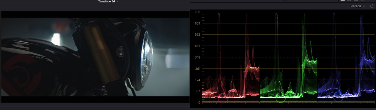
Task: Click the Parade dropdown arrow
Action: (364, 6)
